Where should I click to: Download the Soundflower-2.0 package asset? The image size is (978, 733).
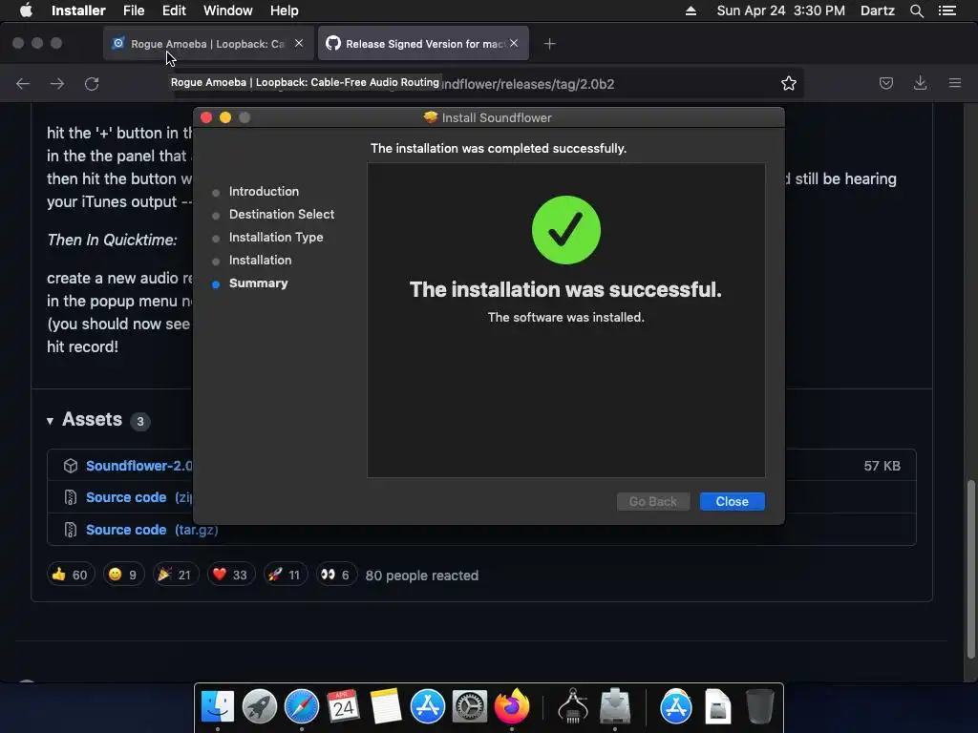tap(139, 466)
